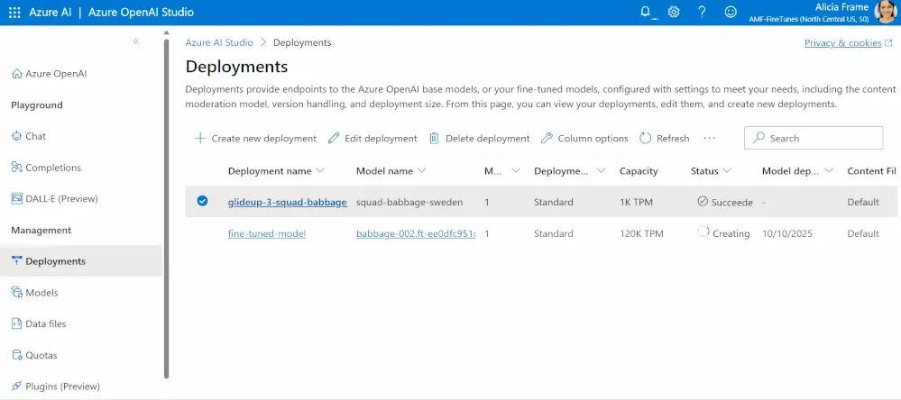
Task: Sort by the Deployment name column
Action: click(269, 171)
